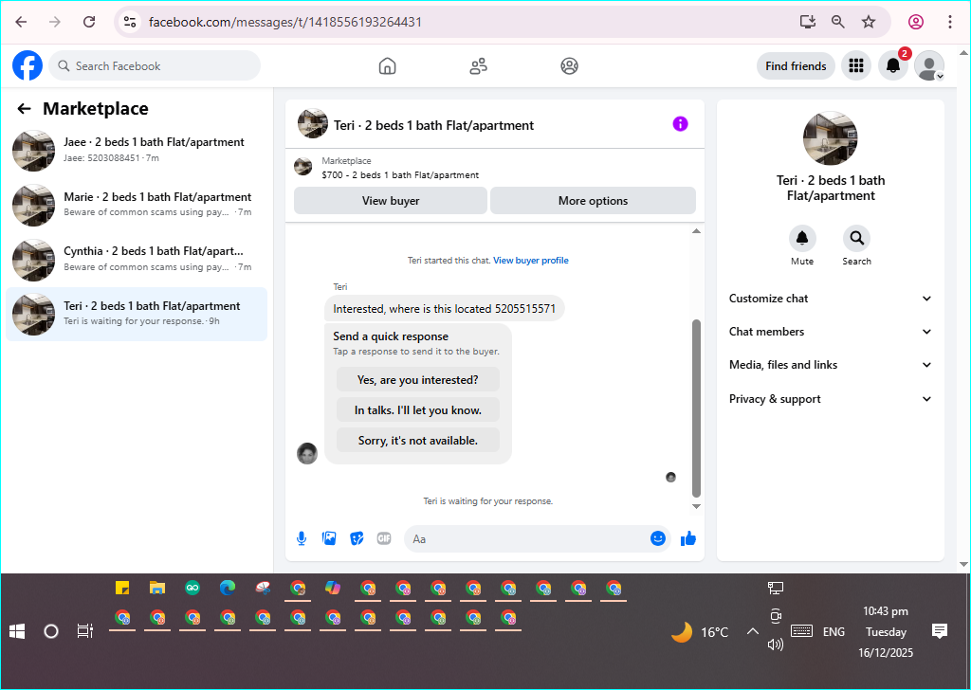971x690 pixels.
Task: Click the More options button
Action: (x=593, y=201)
